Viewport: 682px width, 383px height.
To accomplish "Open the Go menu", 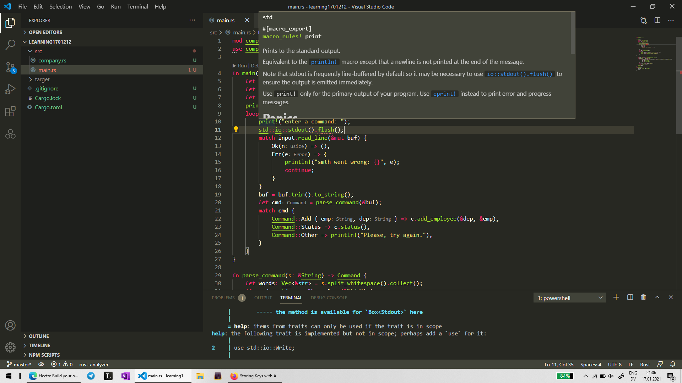I will (x=101, y=6).
